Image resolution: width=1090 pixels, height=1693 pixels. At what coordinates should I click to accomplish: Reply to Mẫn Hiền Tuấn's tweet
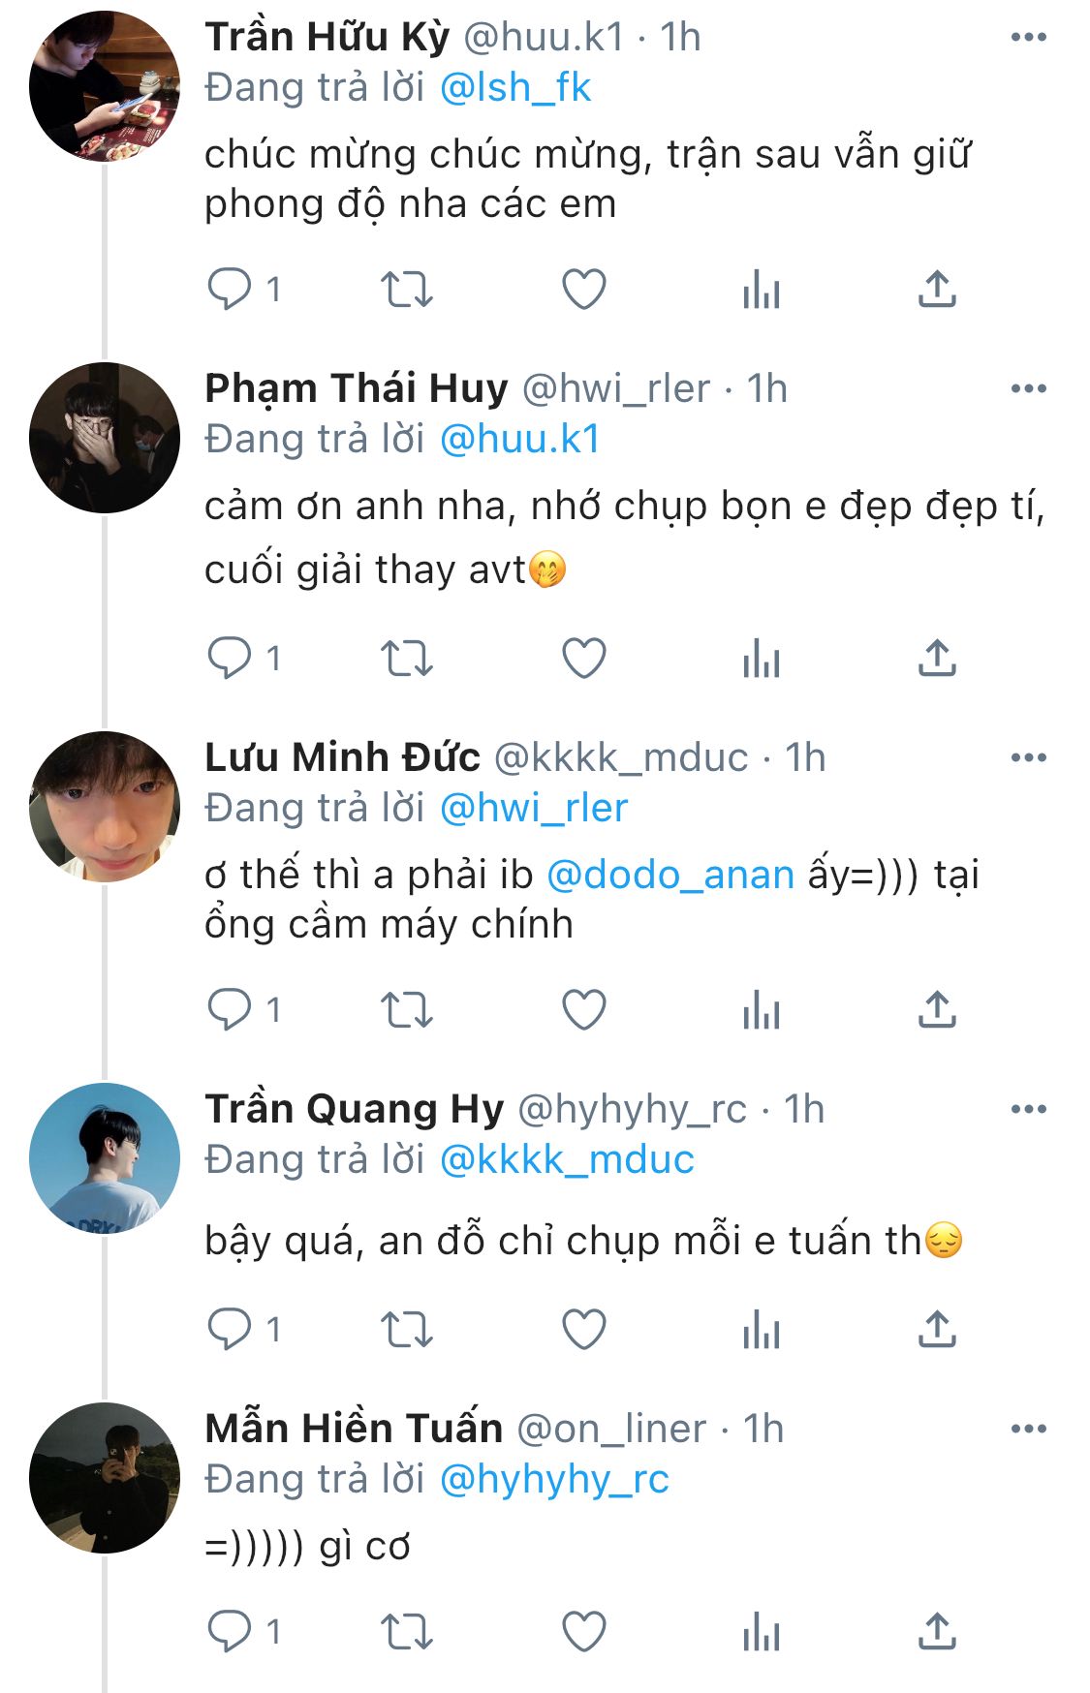(230, 1631)
